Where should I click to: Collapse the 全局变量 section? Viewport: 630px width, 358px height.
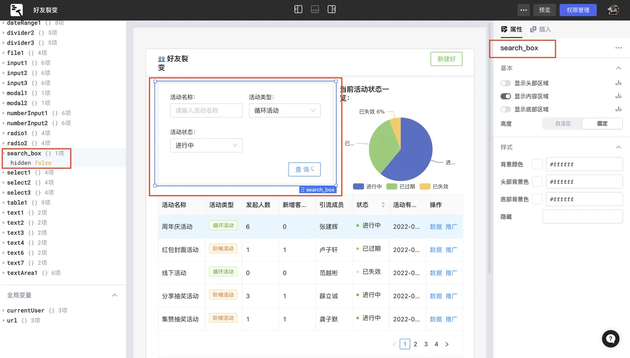115,295
